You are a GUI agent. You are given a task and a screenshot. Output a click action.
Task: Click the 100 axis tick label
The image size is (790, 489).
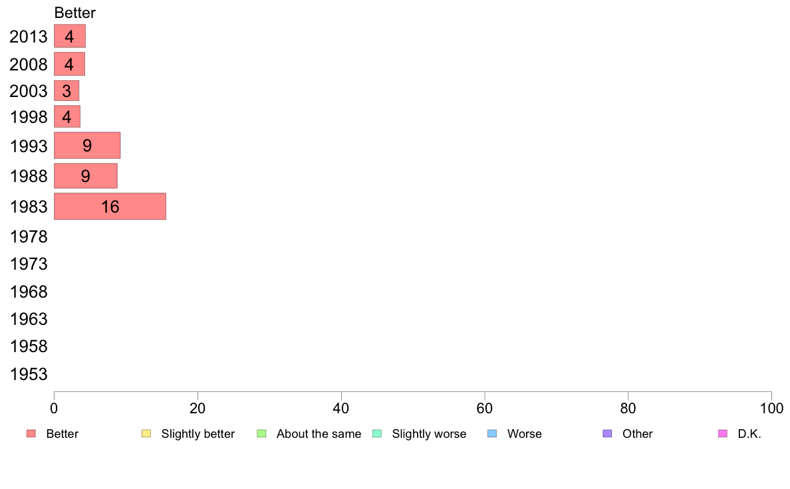(771, 409)
